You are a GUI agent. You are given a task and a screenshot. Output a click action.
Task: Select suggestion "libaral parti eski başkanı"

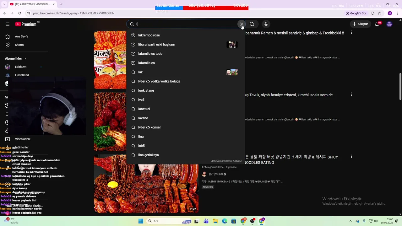185,45
